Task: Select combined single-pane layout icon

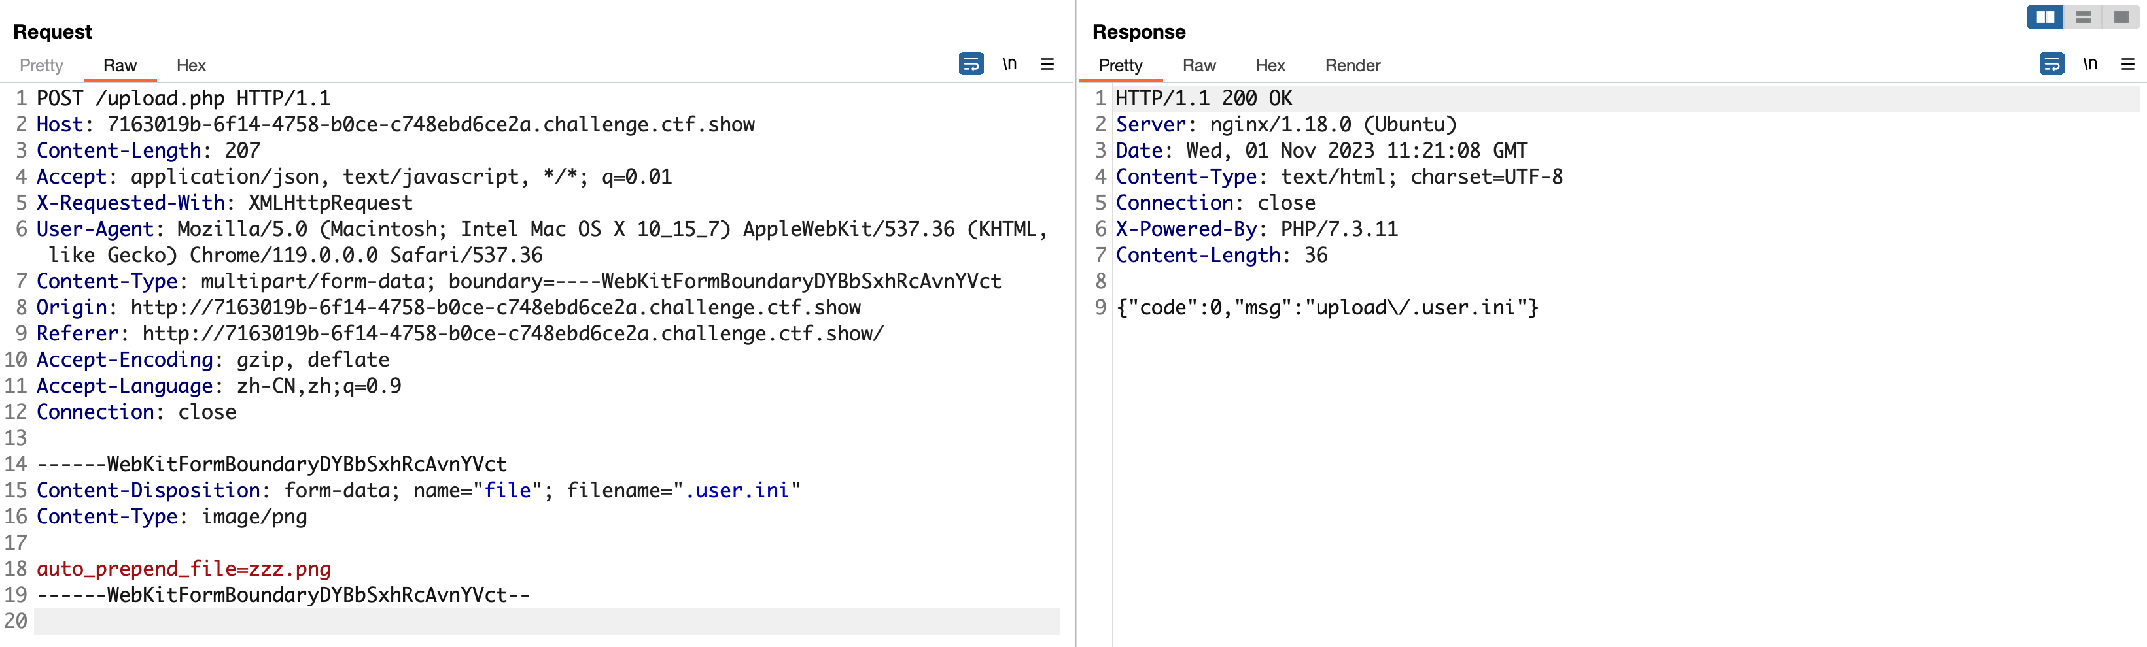Action: 2121,16
